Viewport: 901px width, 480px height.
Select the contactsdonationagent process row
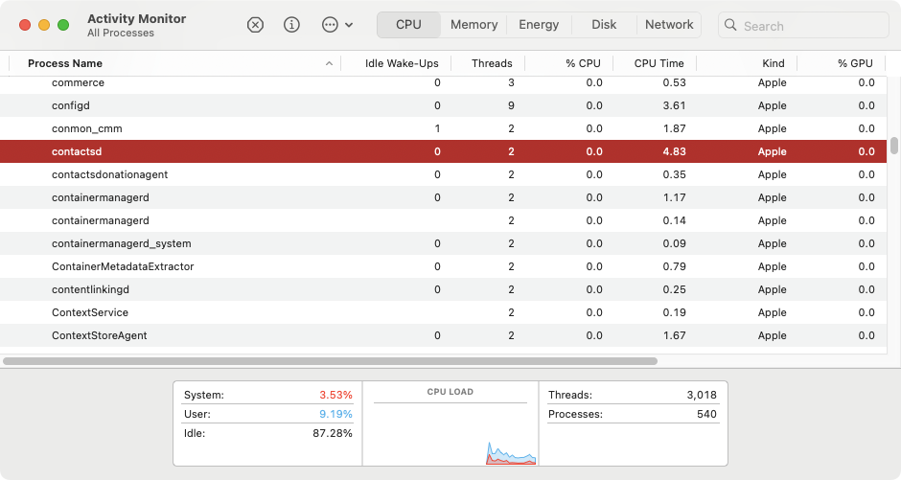(x=443, y=174)
